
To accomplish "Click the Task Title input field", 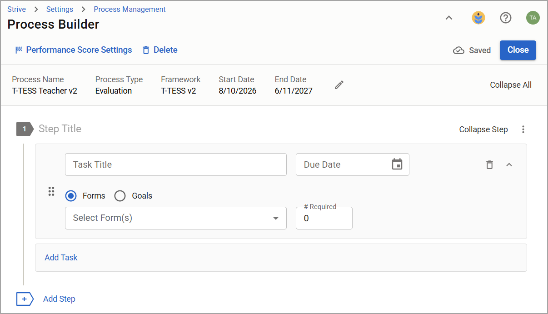I will tap(176, 164).
